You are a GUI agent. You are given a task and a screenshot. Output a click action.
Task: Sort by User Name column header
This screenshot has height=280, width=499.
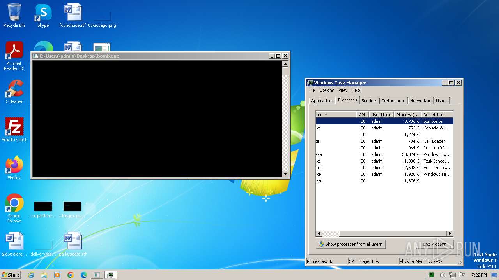(381, 115)
